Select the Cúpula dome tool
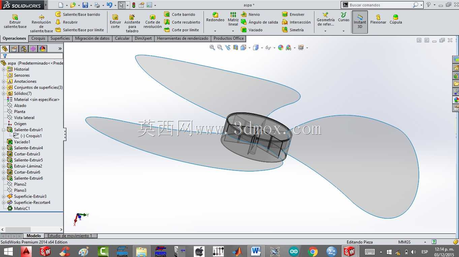 (396, 20)
